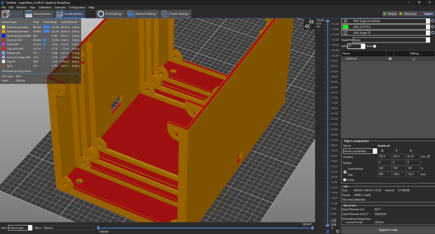Click the Position X input field
Image resolution: width=435 pixels, height=234 pixels.
(x=384, y=156)
